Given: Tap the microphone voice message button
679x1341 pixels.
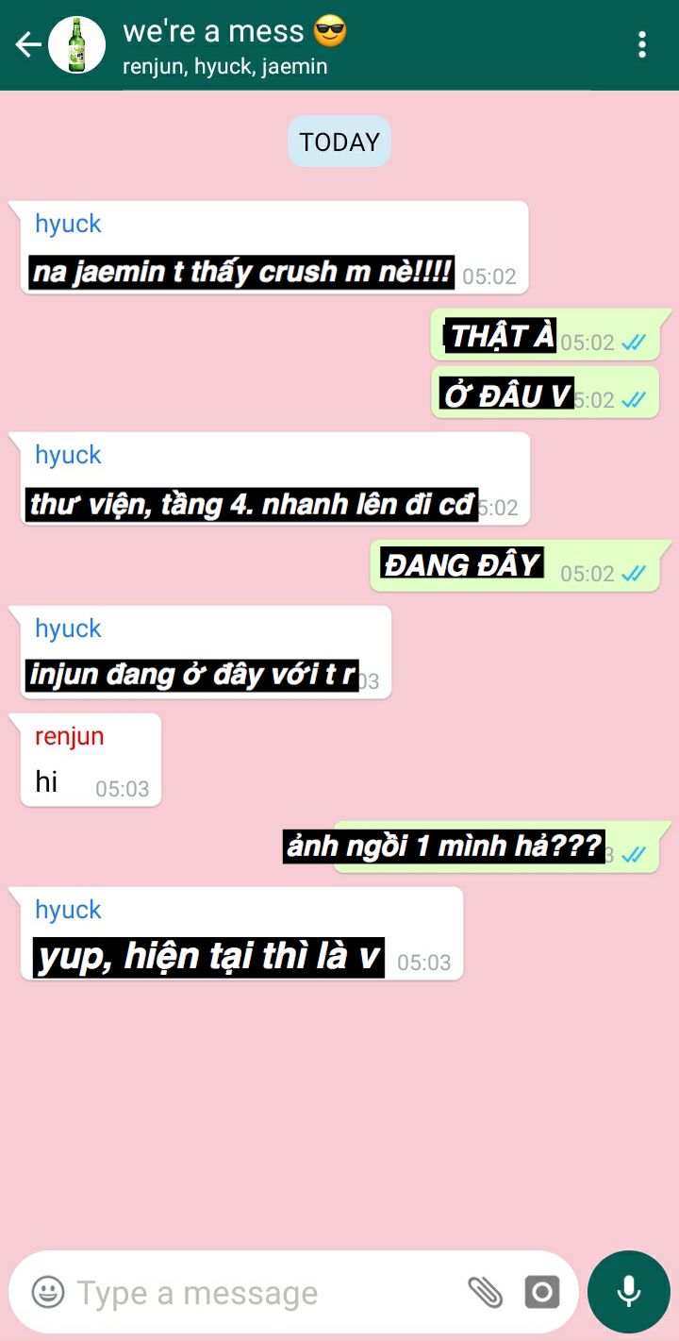Looking at the screenshot, I should [629, 1292].
